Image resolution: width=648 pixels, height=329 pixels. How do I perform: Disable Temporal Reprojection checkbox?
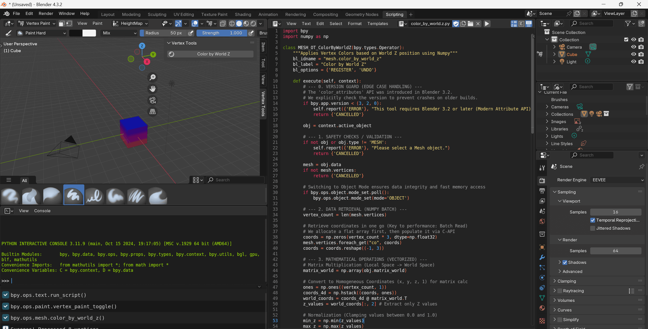593,220
